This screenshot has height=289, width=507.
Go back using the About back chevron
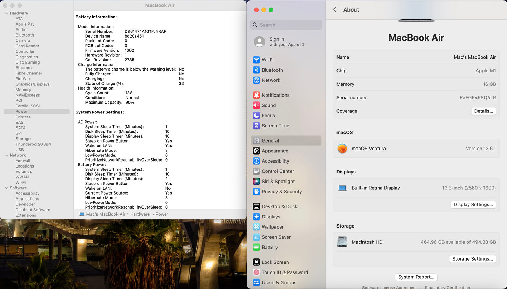click(x=335, y=10)
